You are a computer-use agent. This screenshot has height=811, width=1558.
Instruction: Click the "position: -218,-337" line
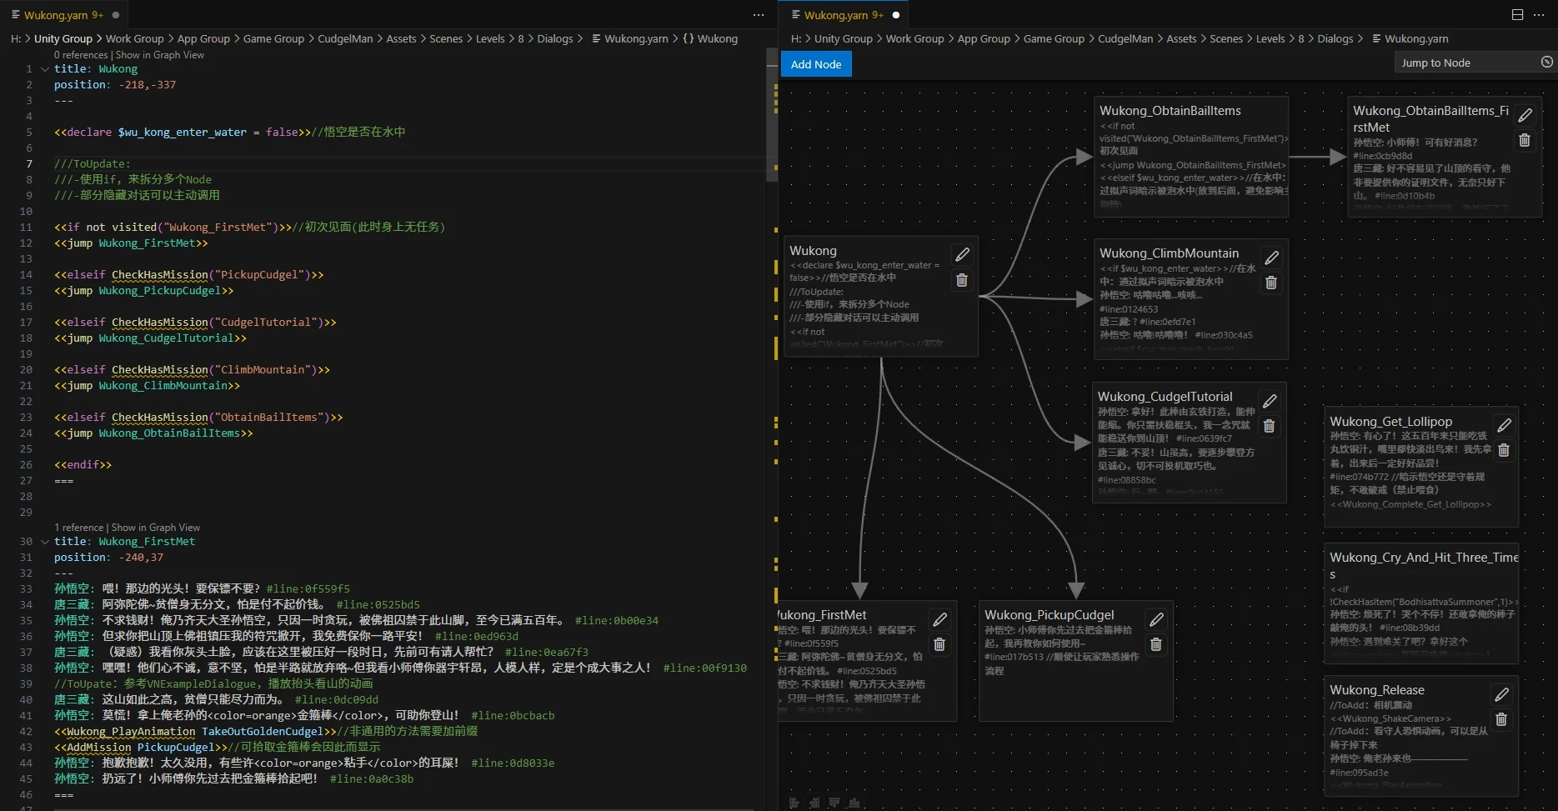click(x=115, y=85)
